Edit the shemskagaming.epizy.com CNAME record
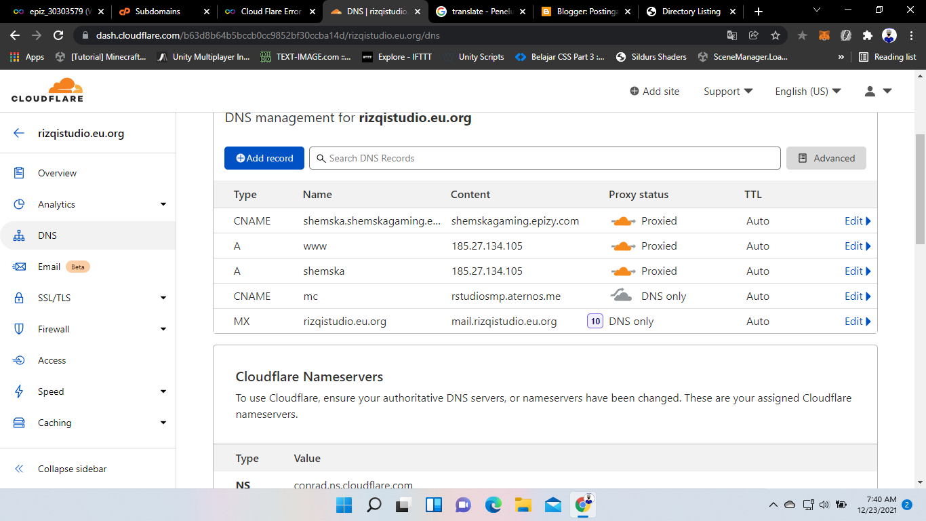The height and width of the screenshot is (521, 926). click(858, 220)
